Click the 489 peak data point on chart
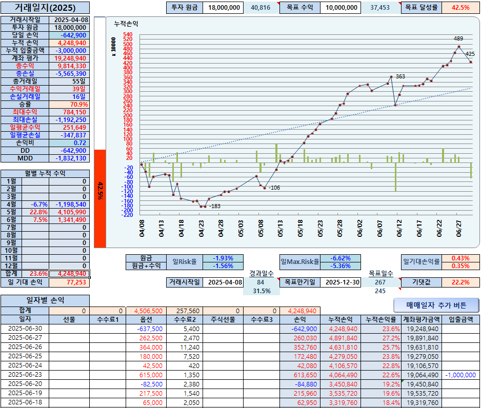 pyautogui.click(x=459, y=47)
